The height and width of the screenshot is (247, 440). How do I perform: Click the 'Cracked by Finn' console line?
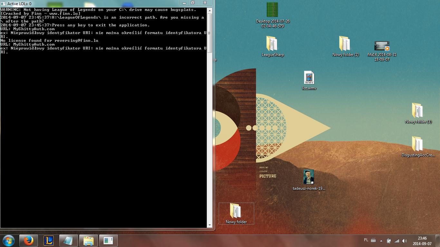click(x=41, y=14)
